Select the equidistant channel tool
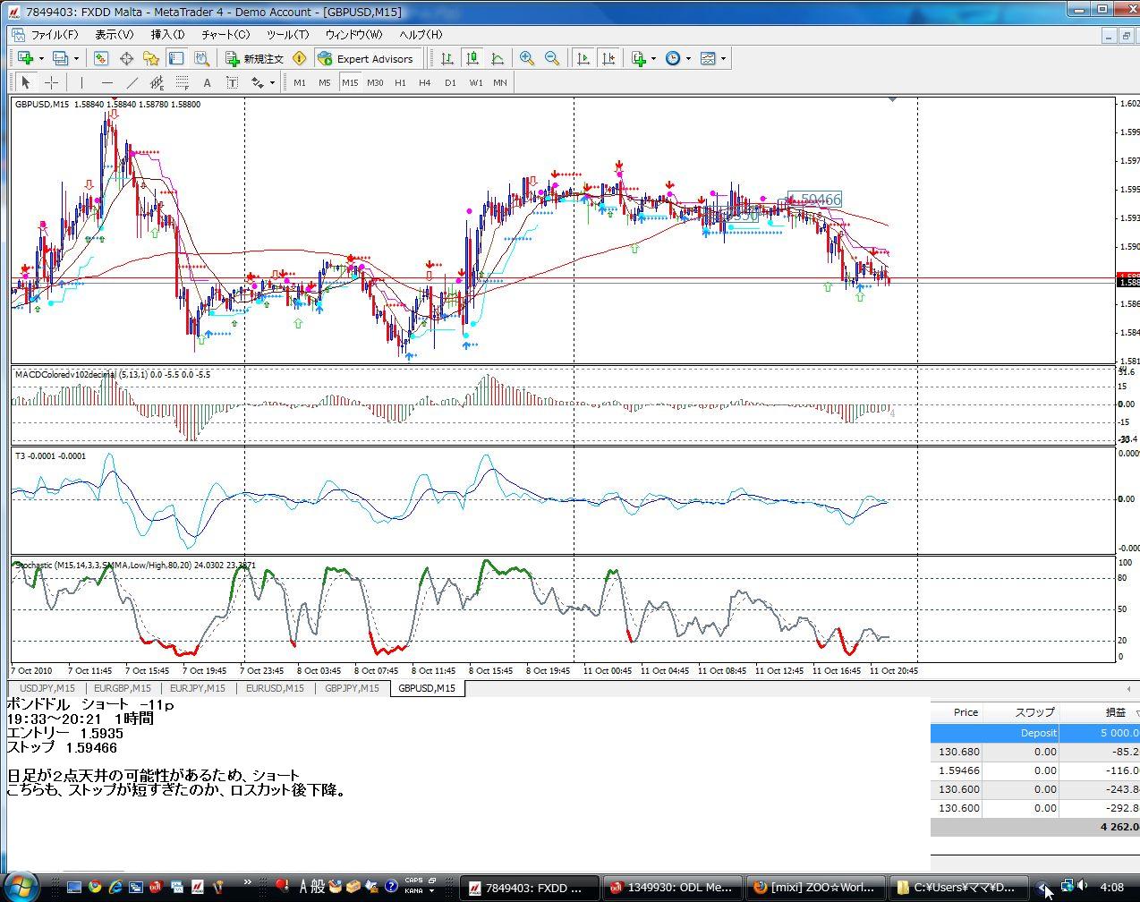Viewport: 1140px width, 902px height. [157, 82]
